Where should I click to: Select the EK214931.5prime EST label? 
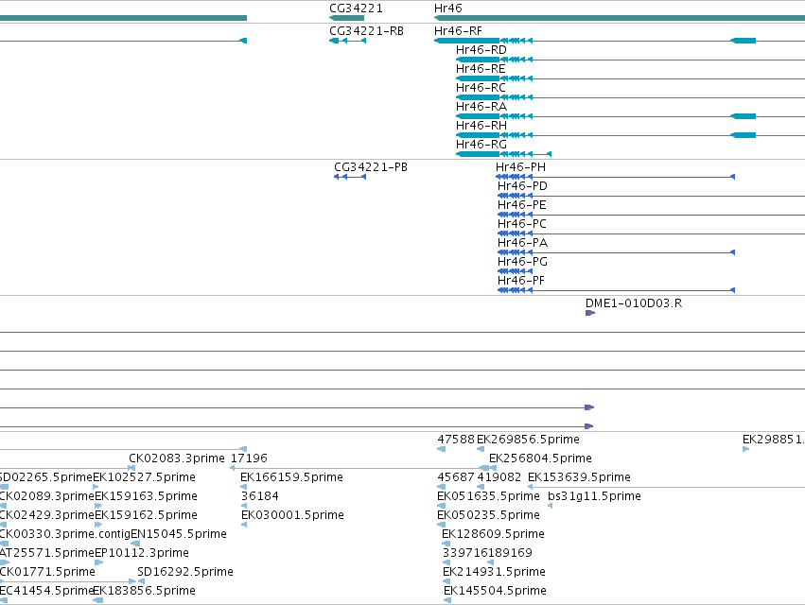click(x=494, y=572)
